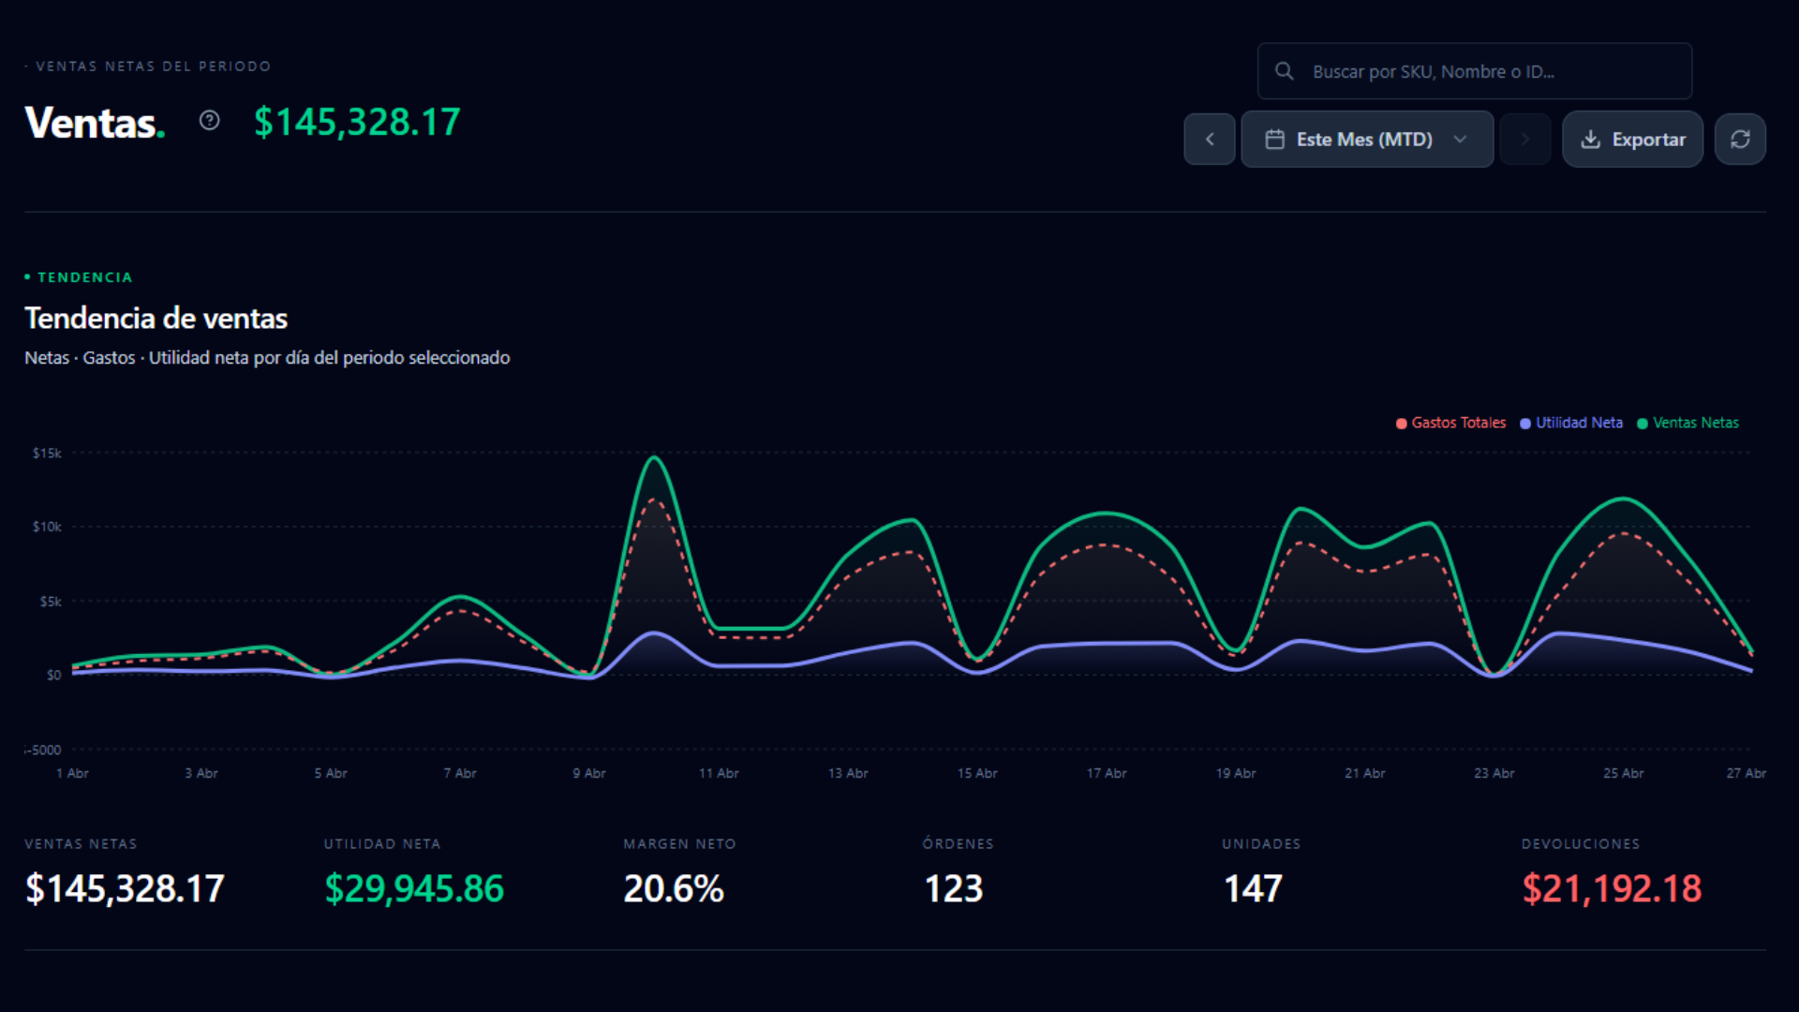Image resolution: width=1799 pixels, height=1012 pixels.
Task: Toggle the Ventas Netas legend series
Action: [x=1694, y=423]
